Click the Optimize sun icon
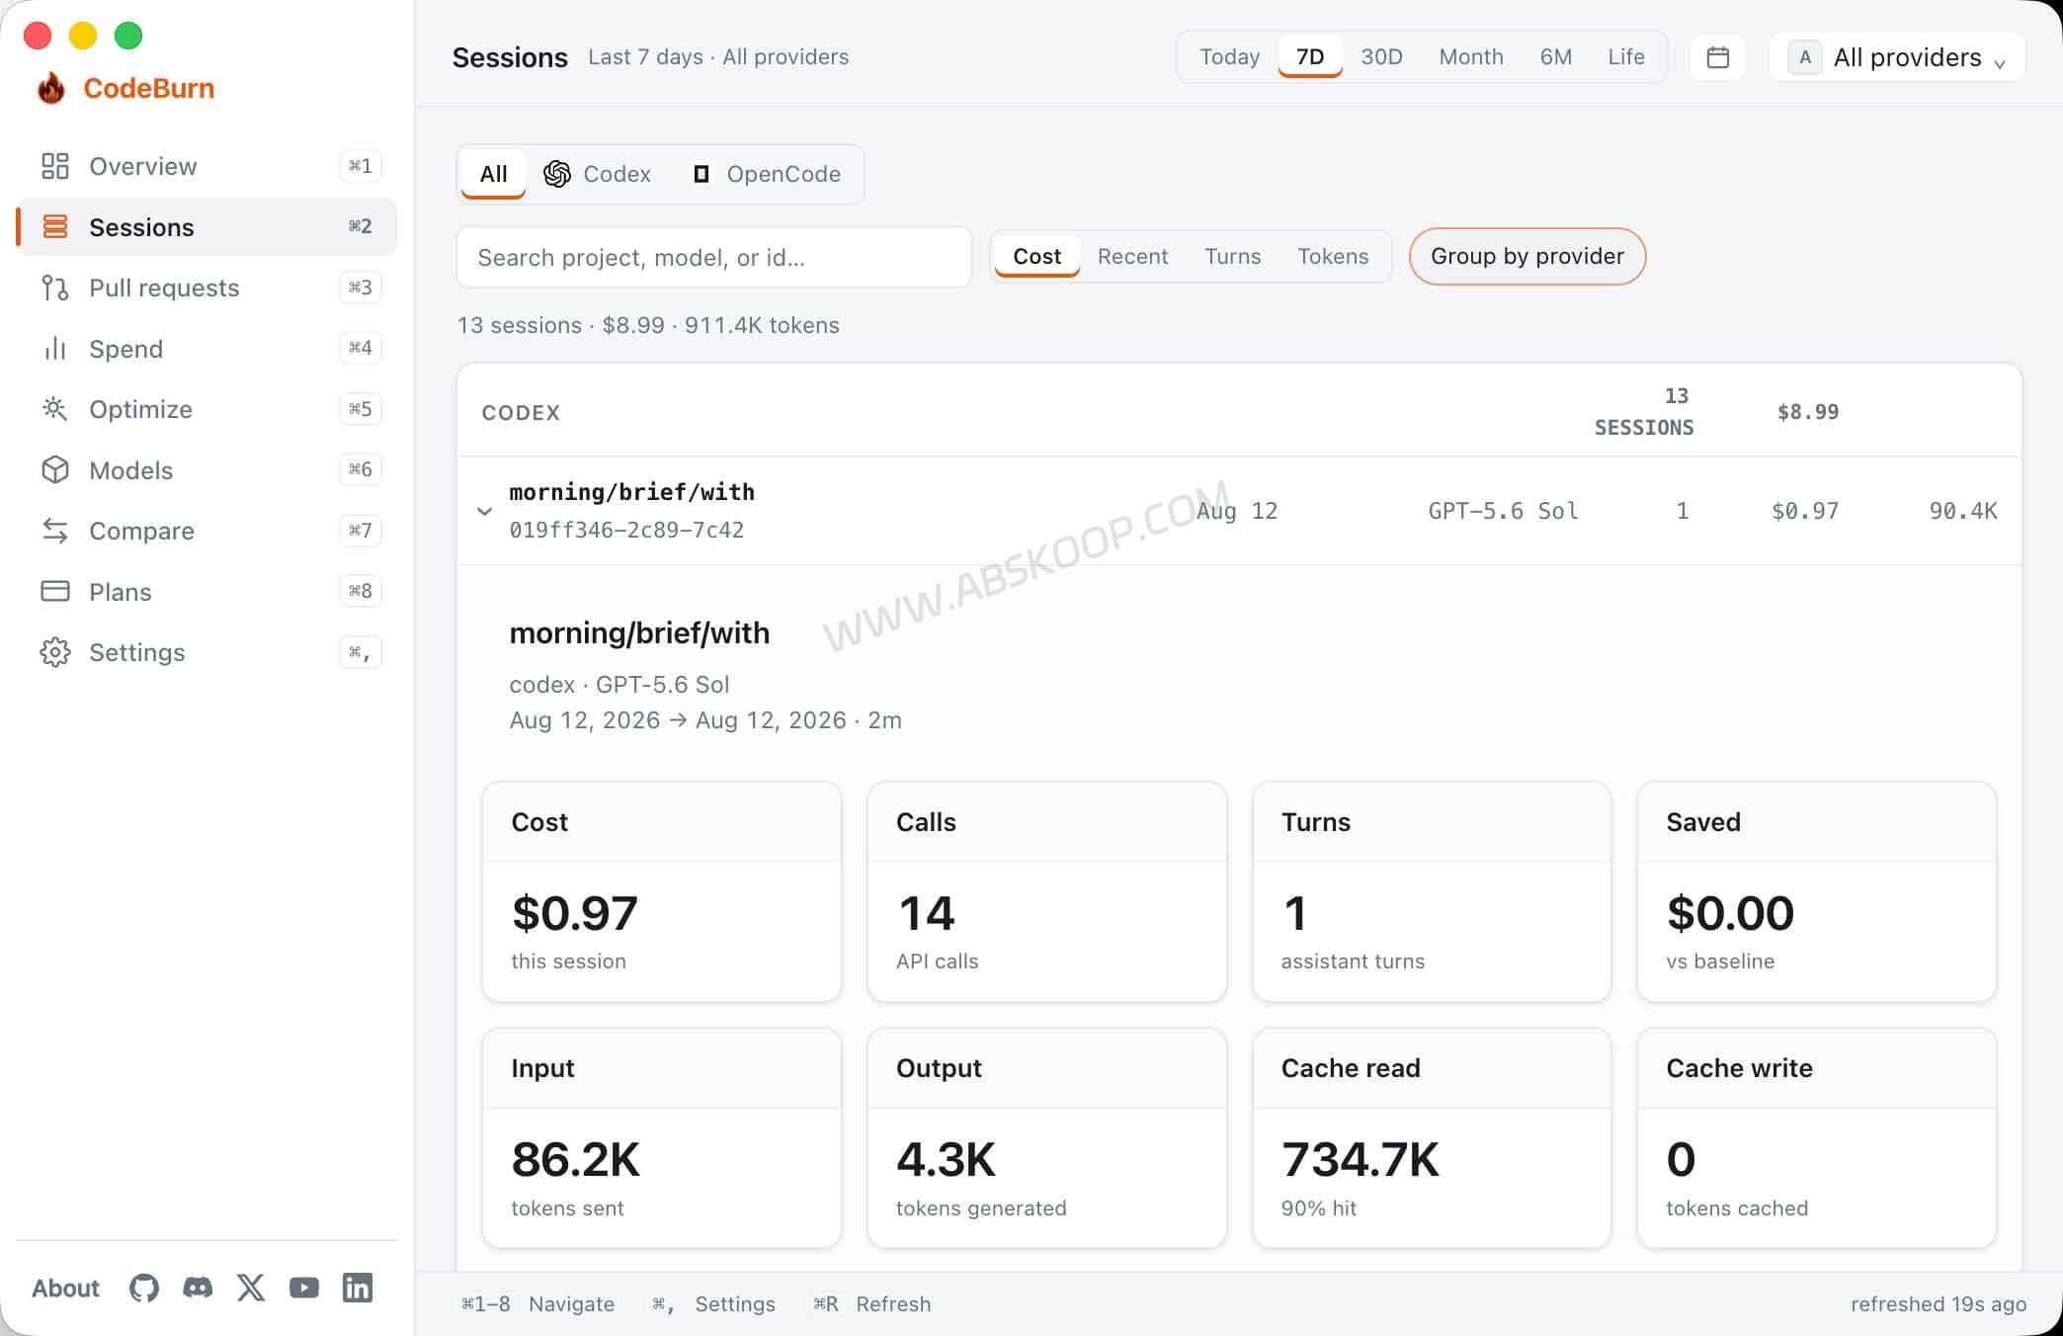Screen dimensions: 2063x1336 (55, 409)
